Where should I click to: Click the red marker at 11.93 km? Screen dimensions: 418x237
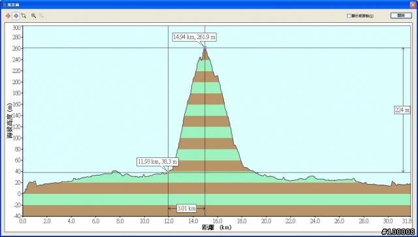(168, 172)
